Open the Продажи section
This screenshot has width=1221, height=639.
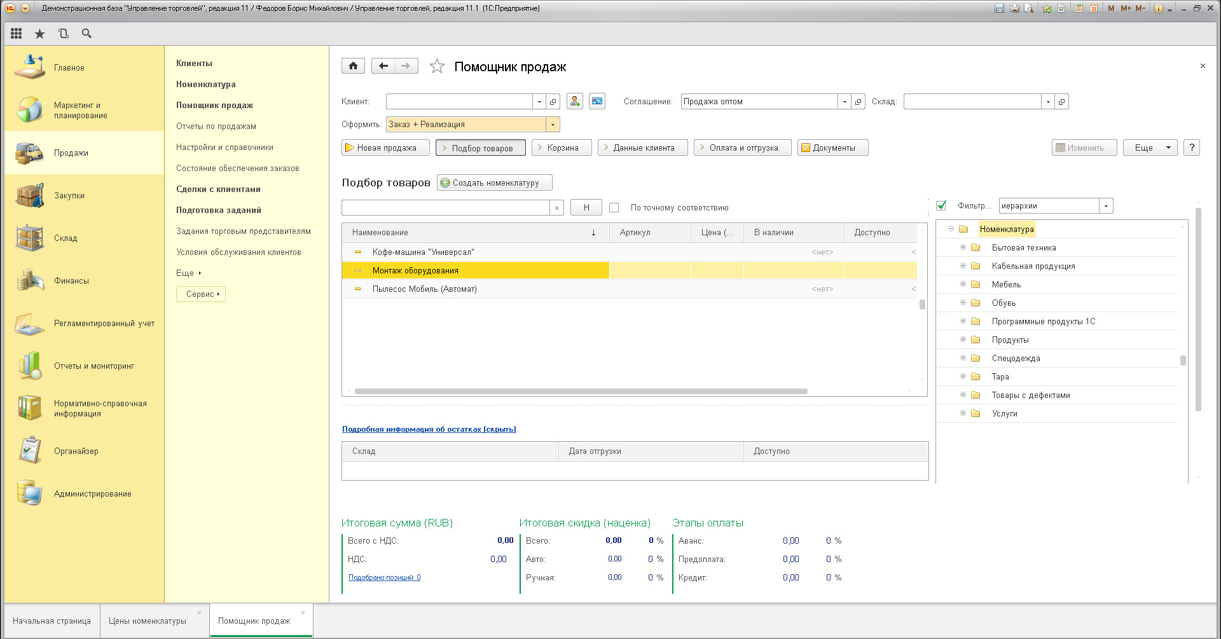pyautogui.click(x=84, y=153)
